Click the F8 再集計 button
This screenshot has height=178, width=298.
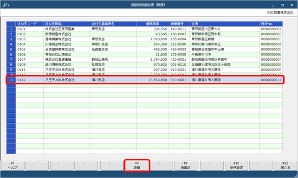[x=186, y=165]
